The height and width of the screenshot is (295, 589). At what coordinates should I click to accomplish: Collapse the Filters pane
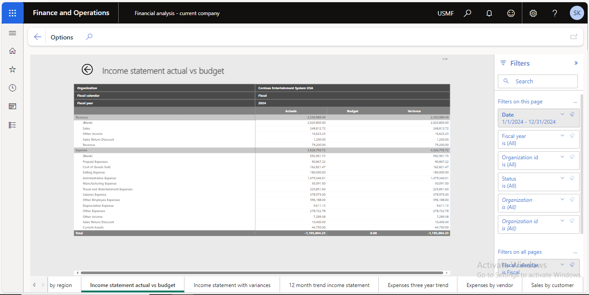576,63
